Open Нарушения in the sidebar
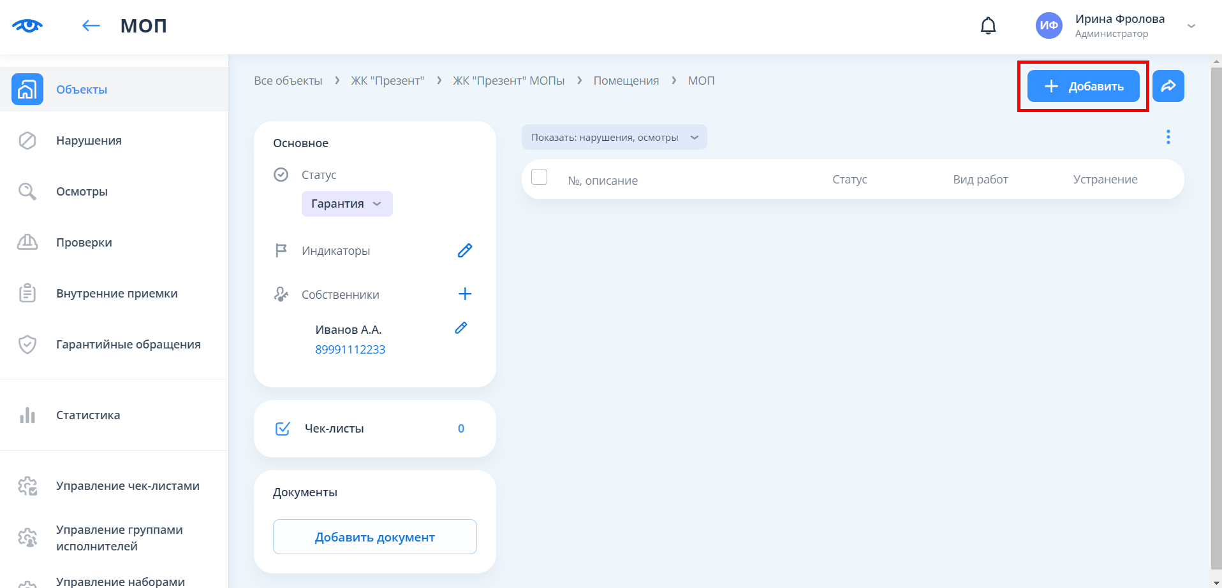Image resolution: width=1222 pixels, height=588 pixels. coord(89,141)
